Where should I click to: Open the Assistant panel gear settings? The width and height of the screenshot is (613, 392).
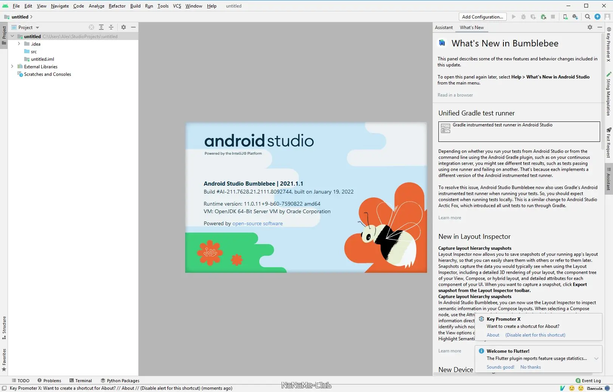click(x=590, y=28)
